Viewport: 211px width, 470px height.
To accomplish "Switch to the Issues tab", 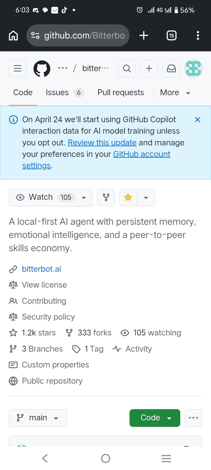I will tap(65, 93).
